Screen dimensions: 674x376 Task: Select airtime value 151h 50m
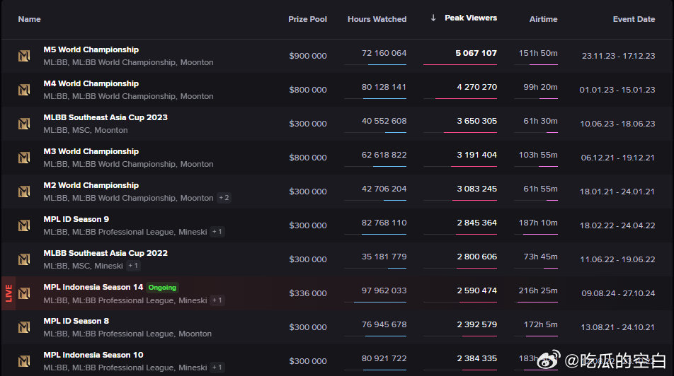pos(538,53)
